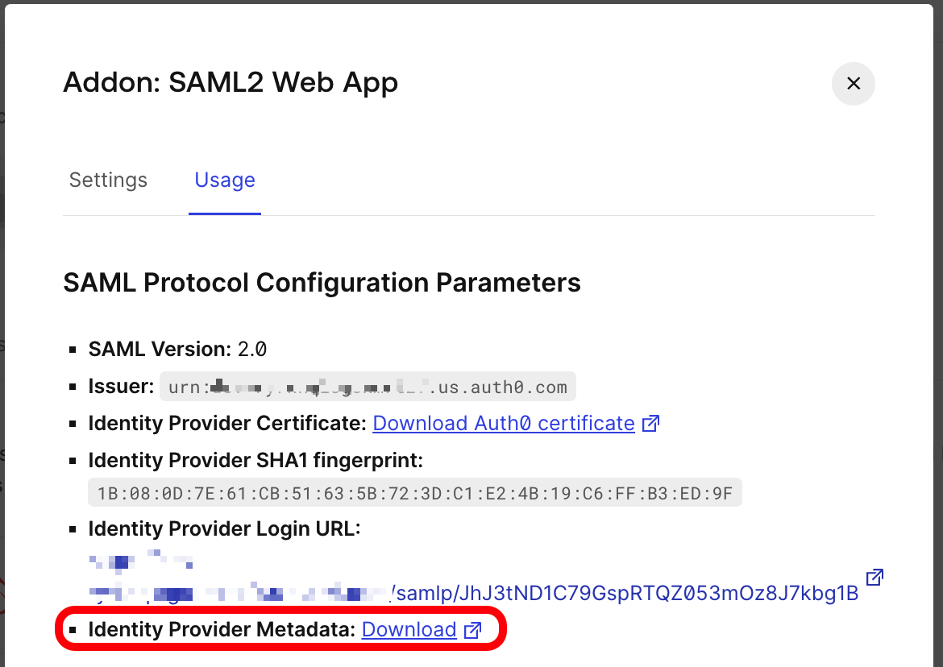This screenshot has width=943, height=667.
Task: Switch to the Settings tab
Action: coord(108,180)
